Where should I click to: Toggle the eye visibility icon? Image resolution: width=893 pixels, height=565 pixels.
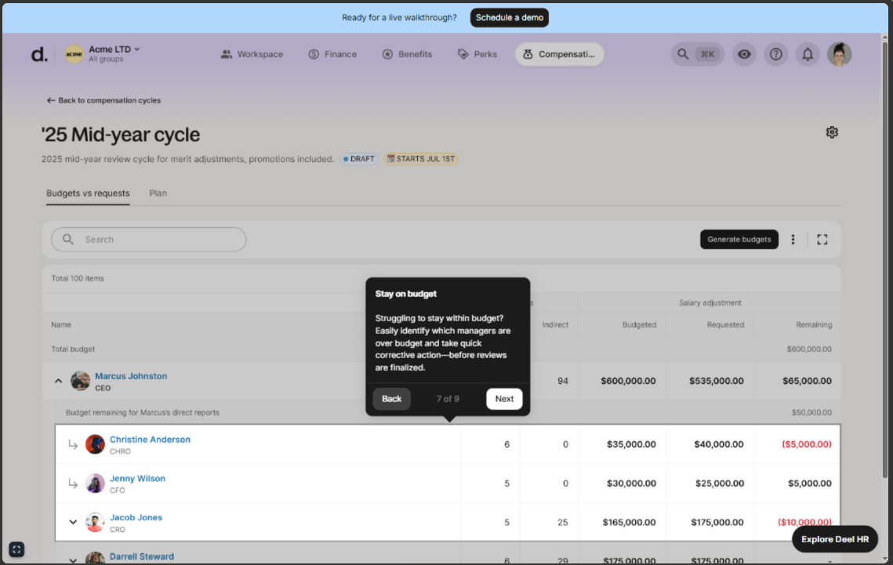coord(744,54)
